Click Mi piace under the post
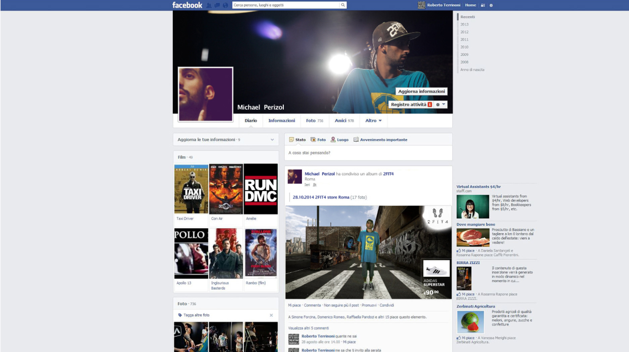 coord(294,305)
